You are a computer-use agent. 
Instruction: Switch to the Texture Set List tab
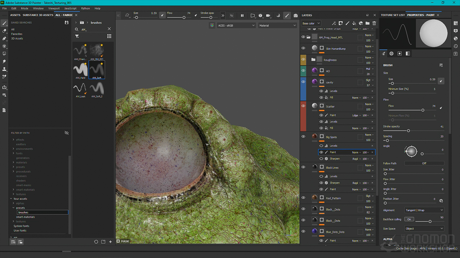tap(392, 15)
